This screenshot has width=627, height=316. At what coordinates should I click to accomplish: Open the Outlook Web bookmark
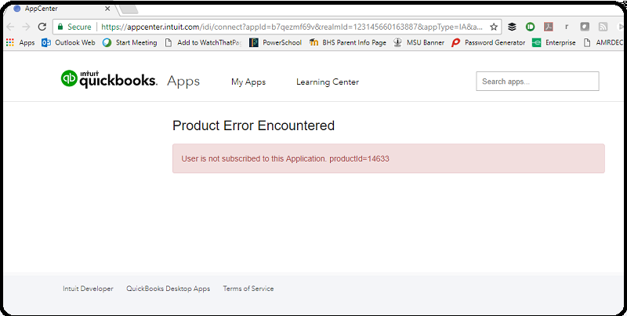click(x=68, y=42)
